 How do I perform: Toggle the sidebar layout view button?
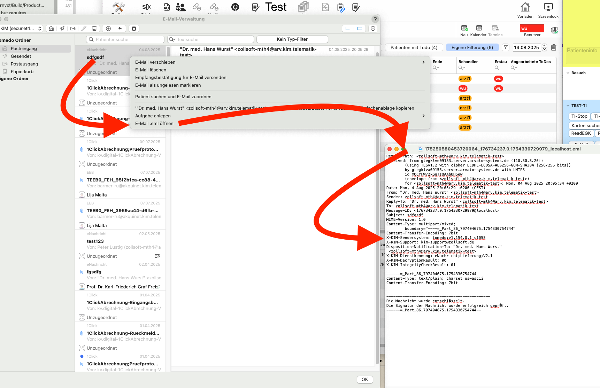pyautogui.click(x=348, y=29)
